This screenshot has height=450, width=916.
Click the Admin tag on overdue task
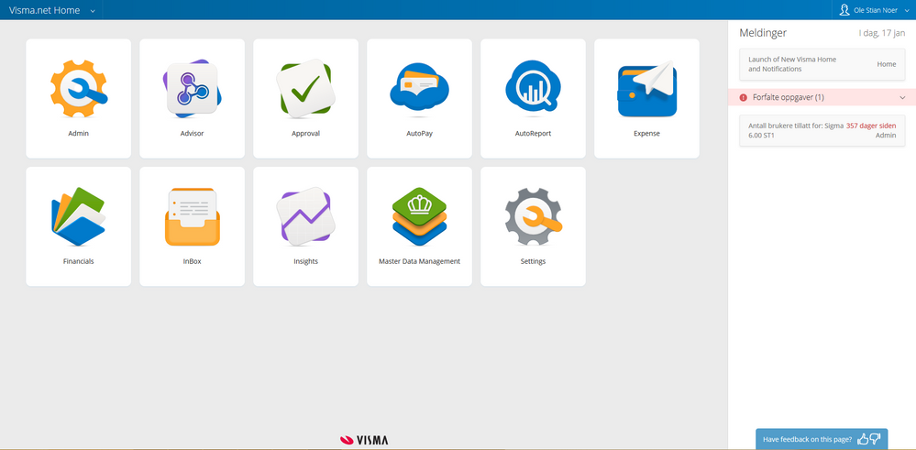(886, 135)
